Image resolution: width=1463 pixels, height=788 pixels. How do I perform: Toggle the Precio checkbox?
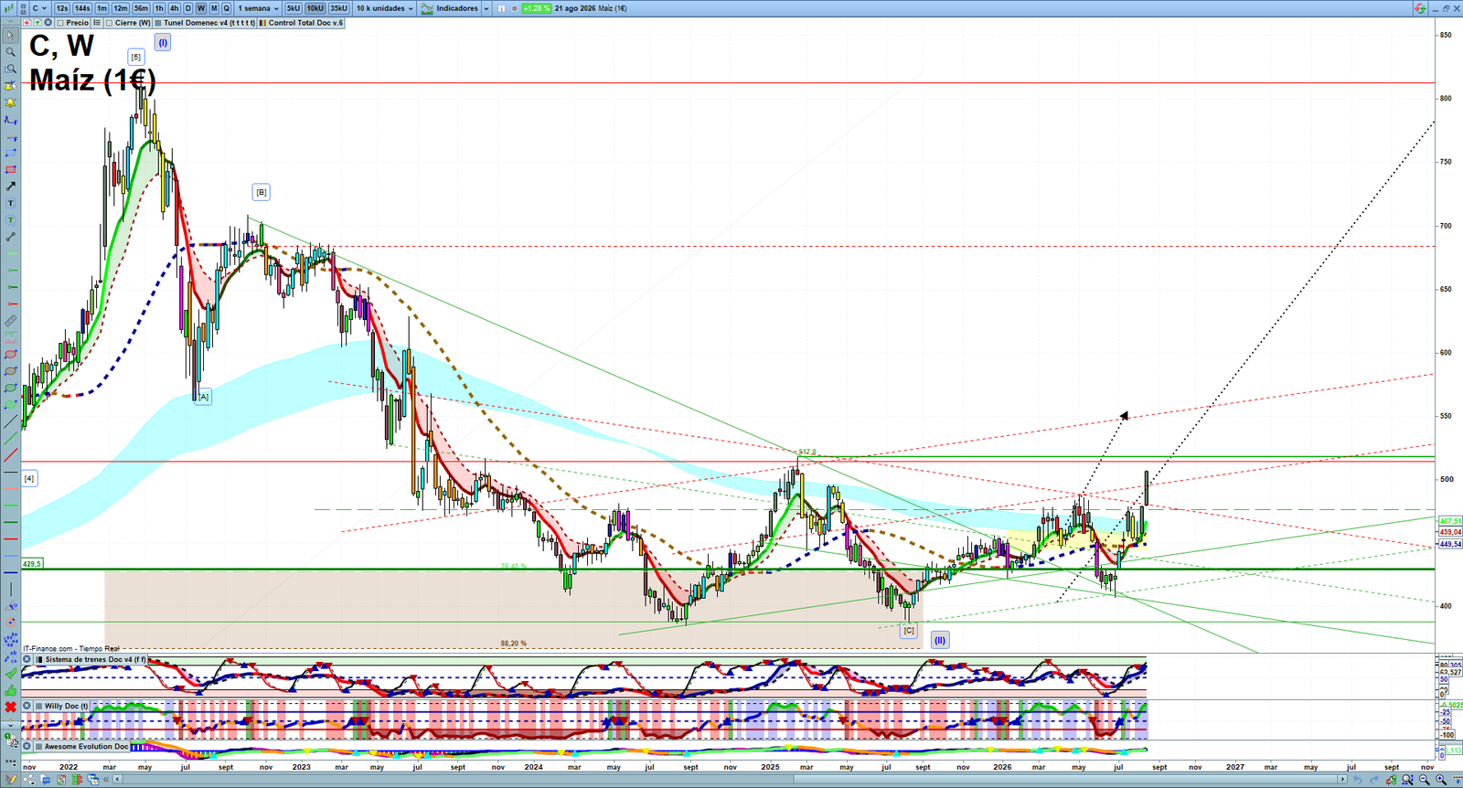pos(60,23)
